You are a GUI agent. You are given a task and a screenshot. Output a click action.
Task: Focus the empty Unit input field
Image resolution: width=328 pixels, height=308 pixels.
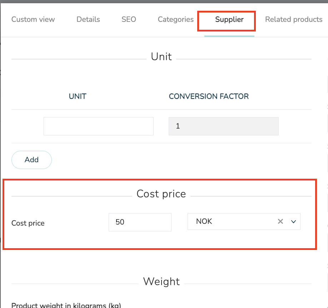coord(99,126)
